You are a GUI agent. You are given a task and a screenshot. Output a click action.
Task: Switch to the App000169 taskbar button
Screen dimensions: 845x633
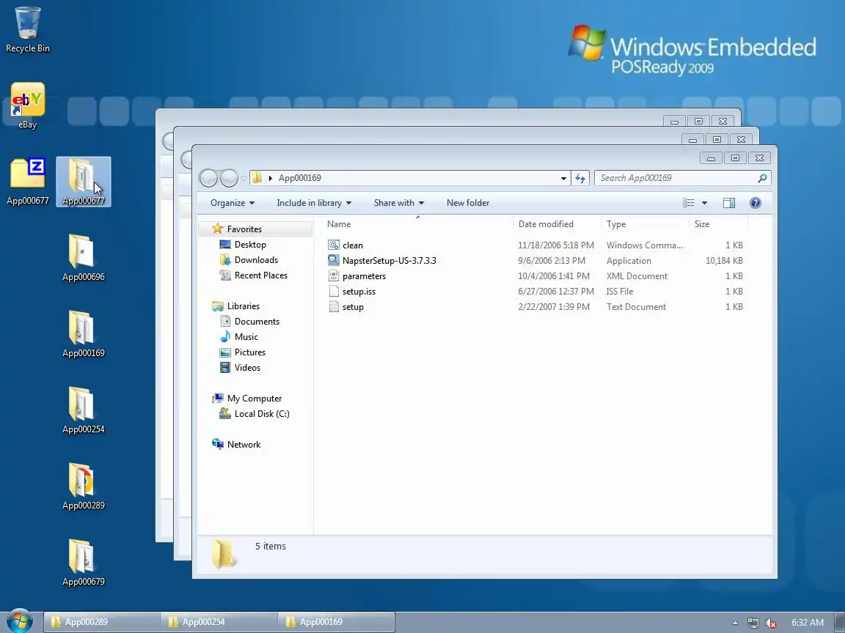pos(336,622)
